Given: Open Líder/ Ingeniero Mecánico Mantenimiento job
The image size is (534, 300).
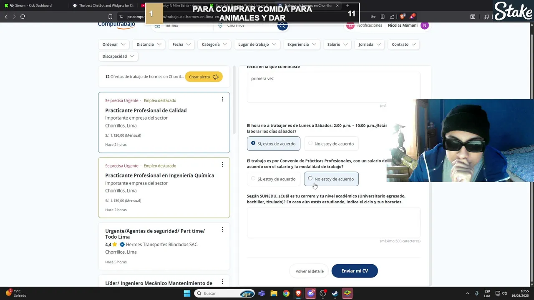Looking at the screenshot, I should click(159, 283).
